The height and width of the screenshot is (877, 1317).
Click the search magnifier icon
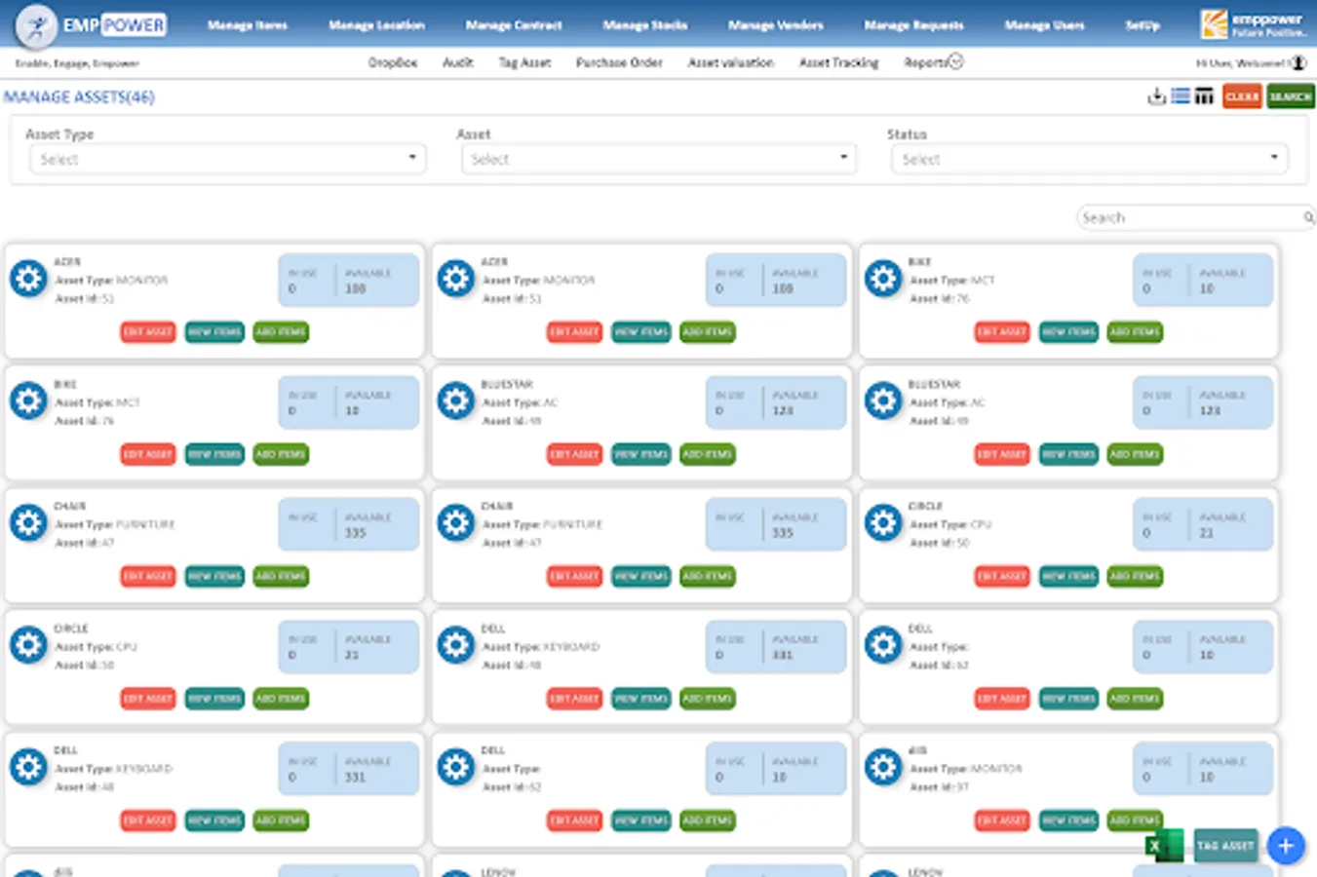[1308, 217]
